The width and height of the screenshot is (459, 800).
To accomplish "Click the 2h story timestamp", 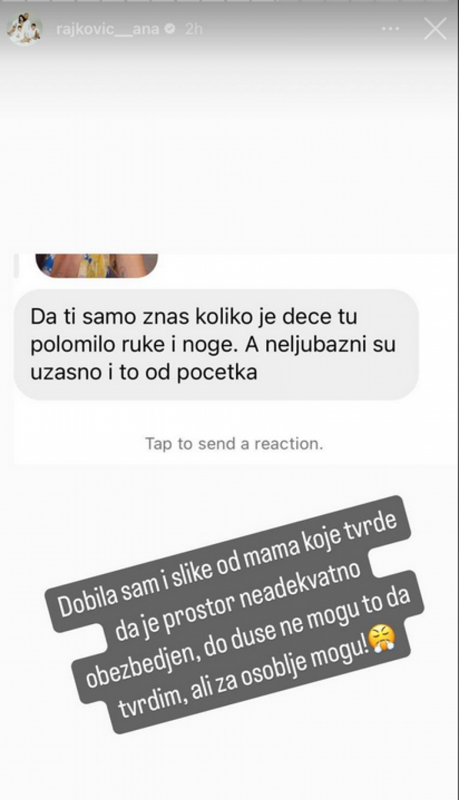I will click(194, 29).
